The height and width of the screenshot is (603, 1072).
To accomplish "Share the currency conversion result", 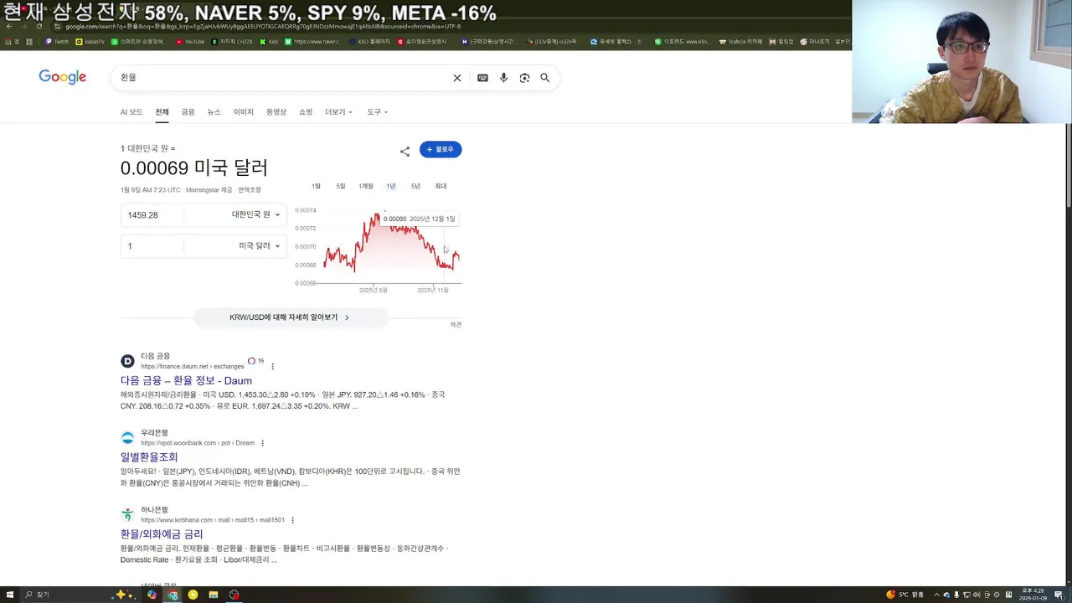I will click(405, 151).
